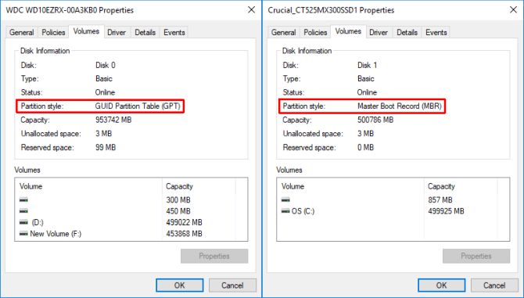This screenshot has width=524, height=298.
Task: Select the (D:) volume label
Action: (38, 222)
